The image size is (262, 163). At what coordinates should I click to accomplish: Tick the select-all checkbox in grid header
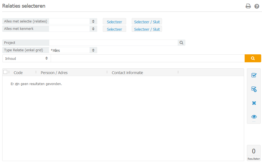pyautogui.click(x=5, y=72)
